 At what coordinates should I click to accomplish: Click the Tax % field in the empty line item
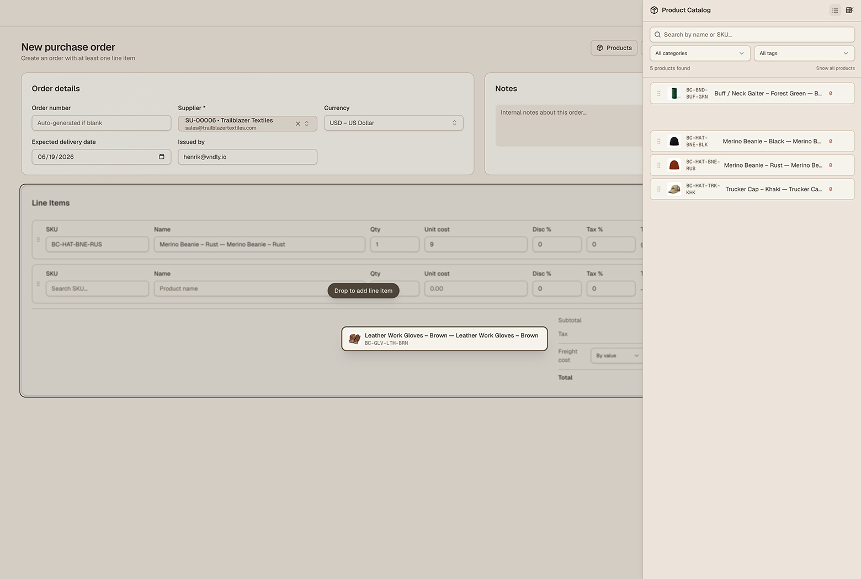tap(611, 288)
